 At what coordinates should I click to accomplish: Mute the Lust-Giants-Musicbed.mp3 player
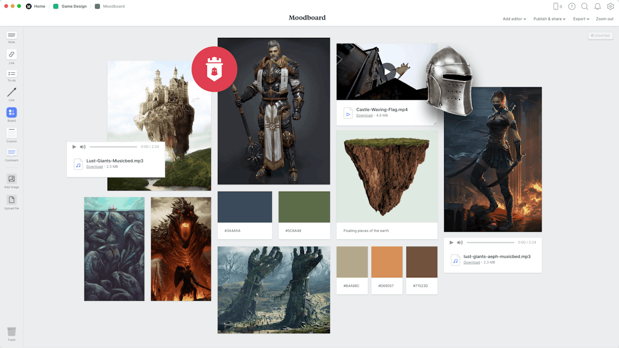coord(83,147)
